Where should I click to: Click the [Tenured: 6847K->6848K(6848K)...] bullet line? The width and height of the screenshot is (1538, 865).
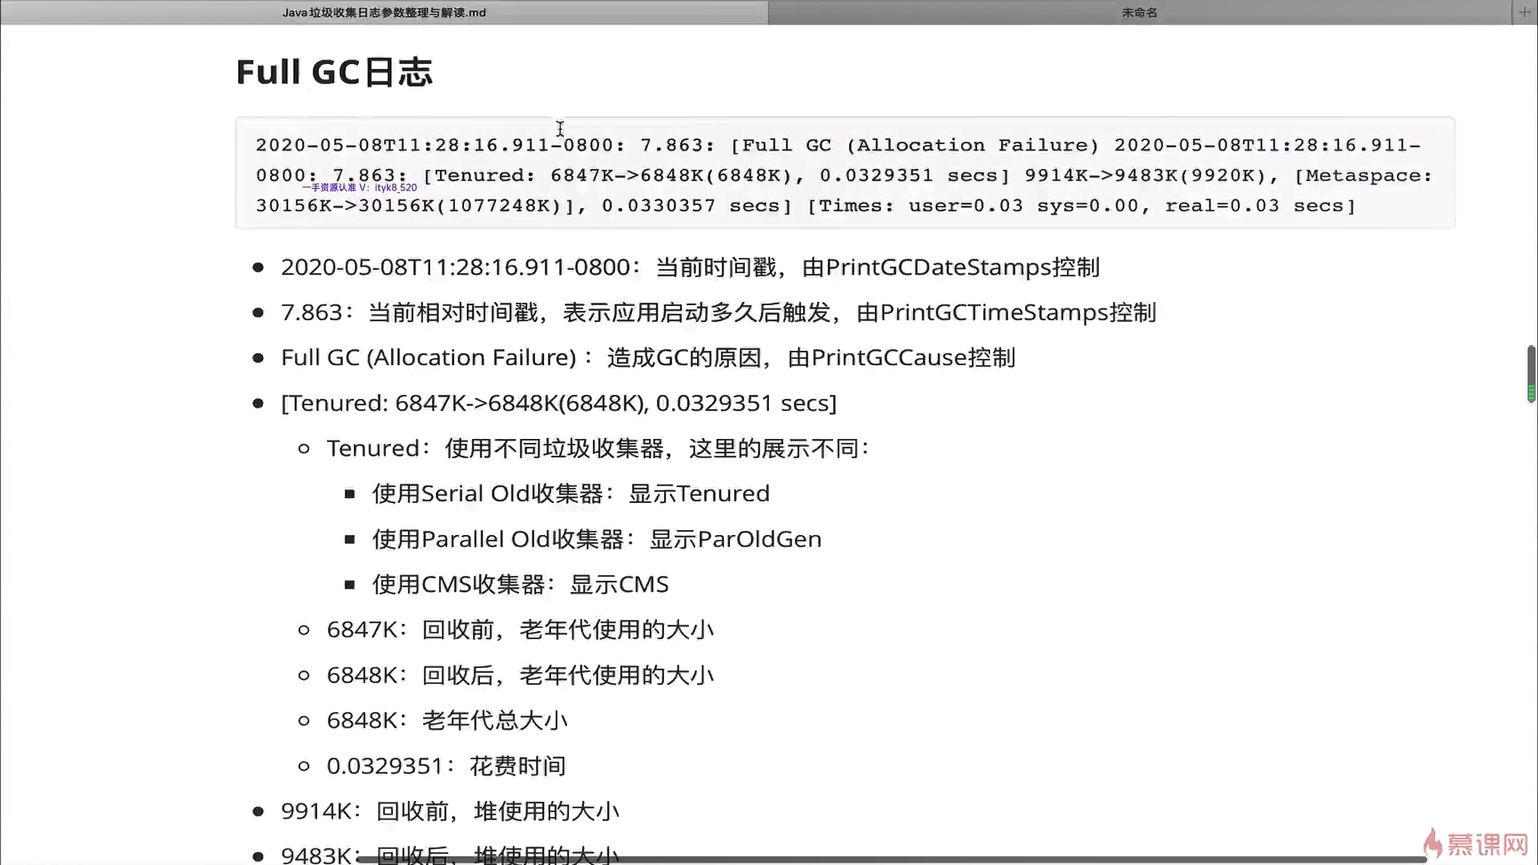[x=558, y=403]
